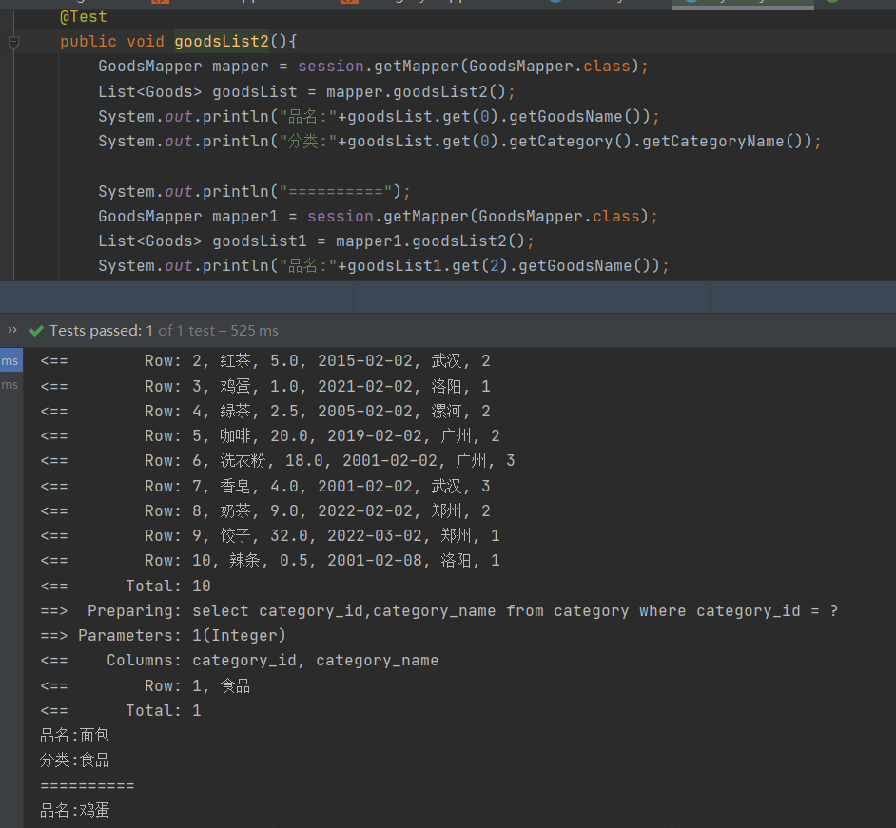This screenshot has height=828, width=896.
Task: Click the green tests passed checkmark icon
Action: [36, 331]
